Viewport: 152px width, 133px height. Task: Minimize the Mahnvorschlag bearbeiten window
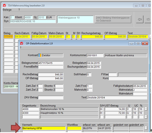pyautogui.click(x=136, y=6)
